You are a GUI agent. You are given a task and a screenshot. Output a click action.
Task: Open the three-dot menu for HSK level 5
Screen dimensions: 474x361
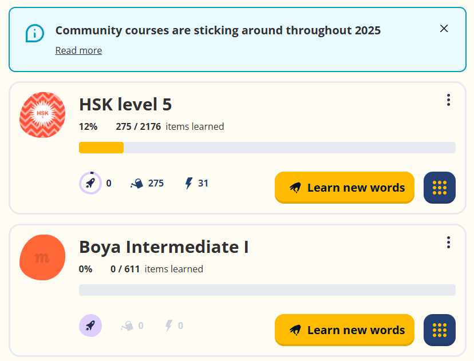click(448, 100)
